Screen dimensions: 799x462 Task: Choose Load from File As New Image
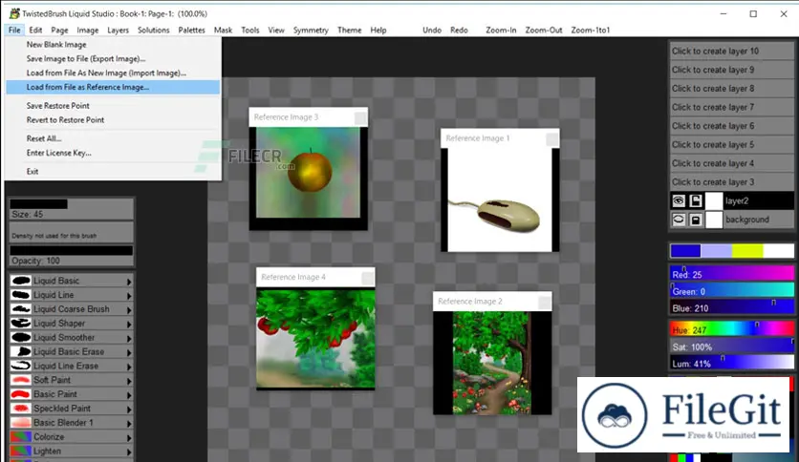click(x=113, y=73)
